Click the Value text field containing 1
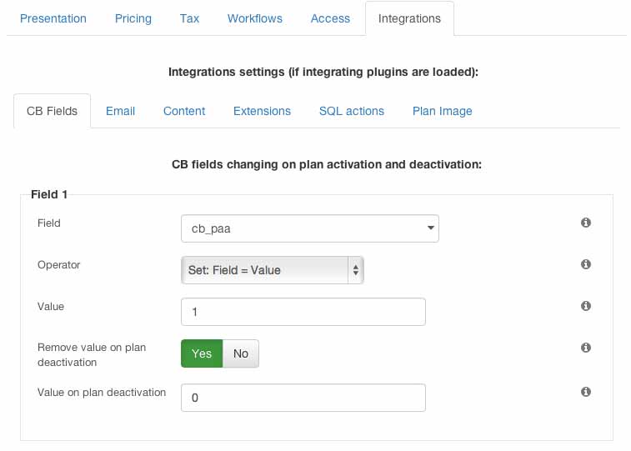 click(303, 312)
